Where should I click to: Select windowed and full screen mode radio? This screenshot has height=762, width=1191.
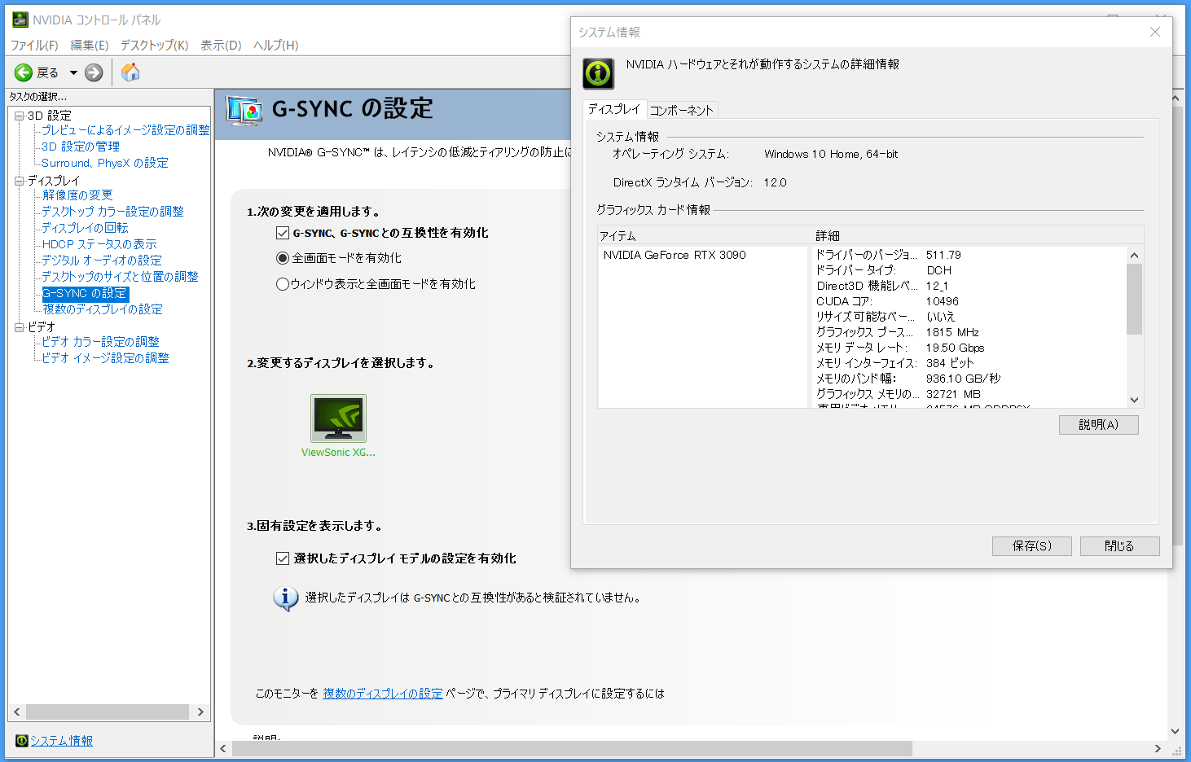[x=283, y=284]
